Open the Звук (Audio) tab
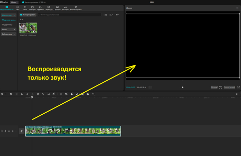Viewport: 241px width, 156px height. [18, 8]
